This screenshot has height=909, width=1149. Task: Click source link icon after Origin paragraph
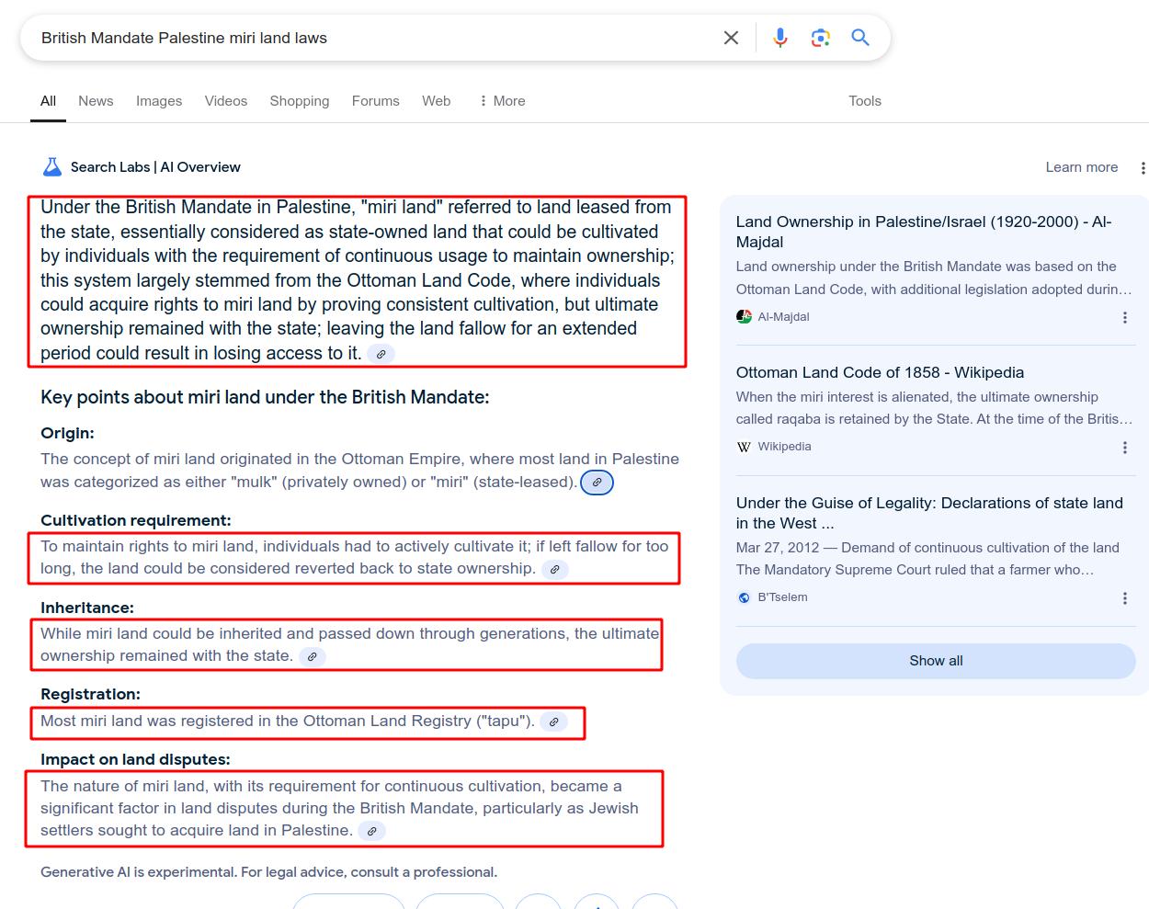click(597, 483)
